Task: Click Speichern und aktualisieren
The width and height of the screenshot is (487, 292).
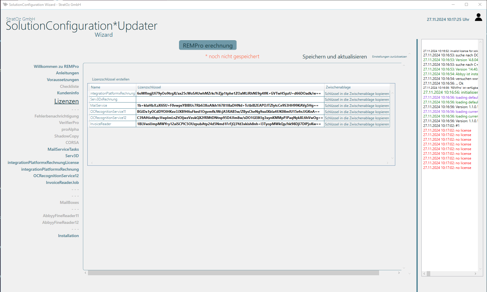Action: pos(334,57)
